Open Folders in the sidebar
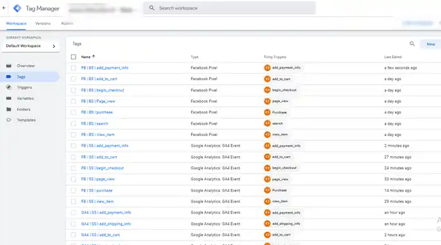Viewport: 441px width, 245px height. point(23,109)
